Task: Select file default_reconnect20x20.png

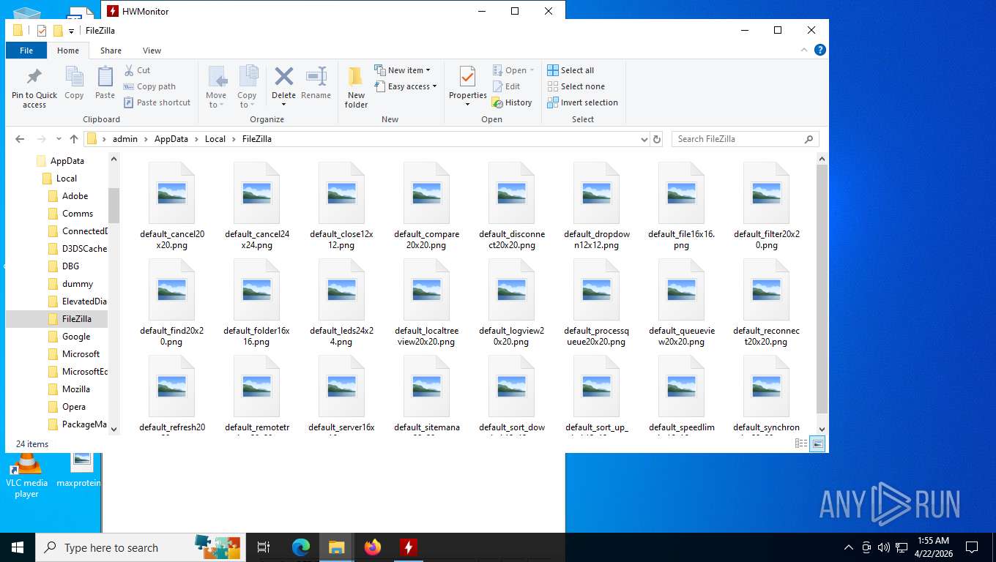Action: (x=767, y=302)
